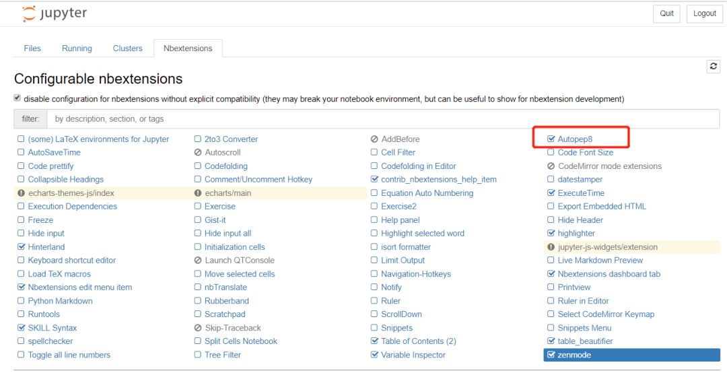Open the Clusters tab
Viewport: 727px width, 377px height.
[x=127, y=48]
